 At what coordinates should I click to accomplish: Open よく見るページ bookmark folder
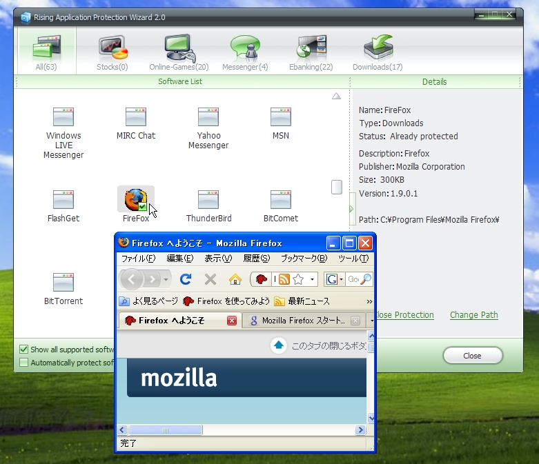[148, 301]
